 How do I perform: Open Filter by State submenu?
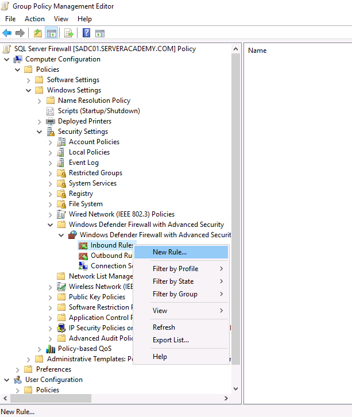(181, 281)
